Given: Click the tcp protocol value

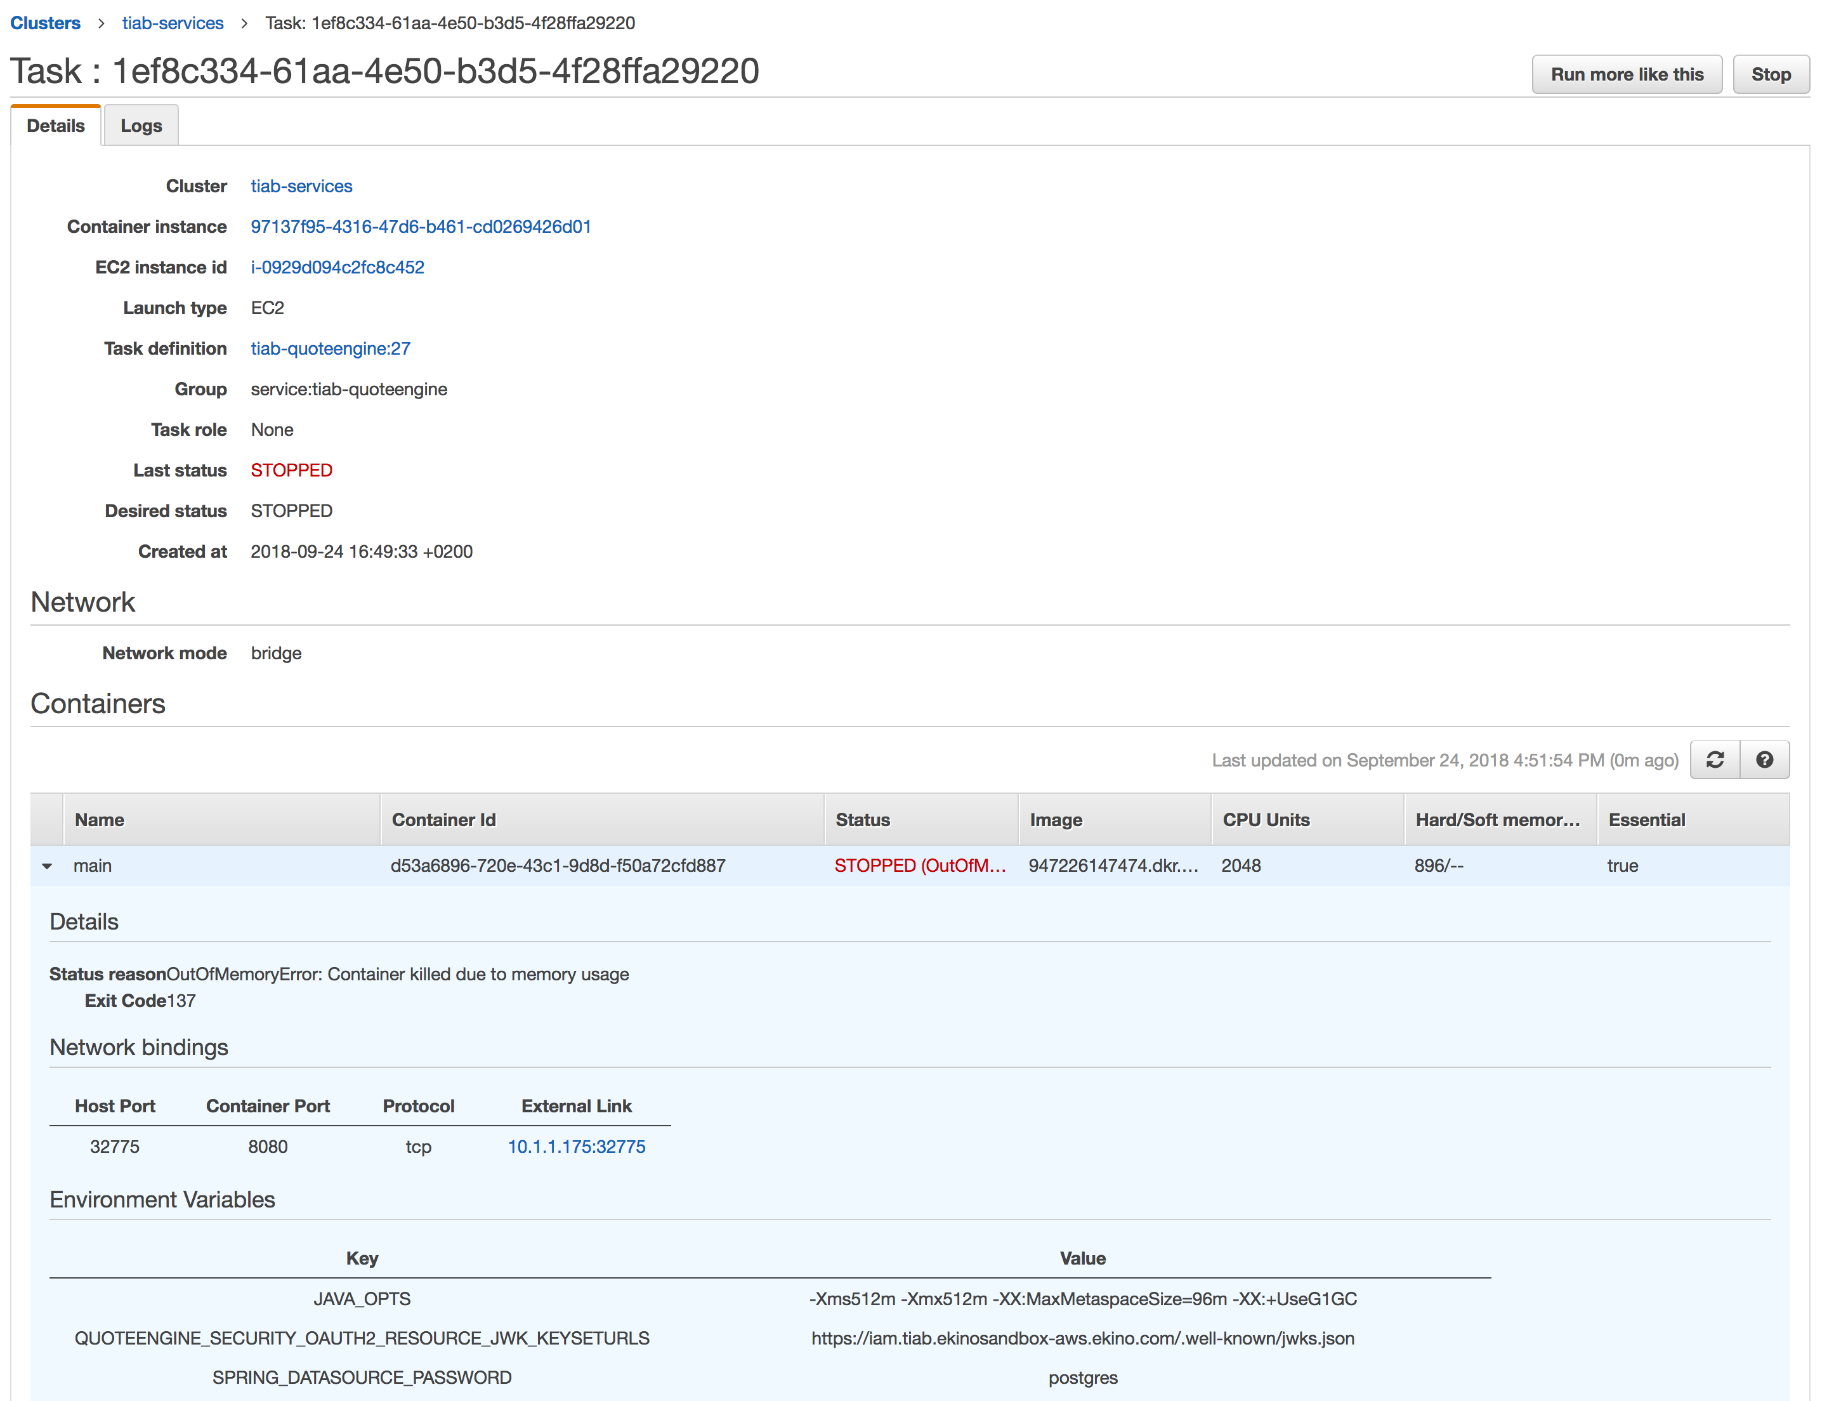Looking at the screenshot, I should [419, 1147].
